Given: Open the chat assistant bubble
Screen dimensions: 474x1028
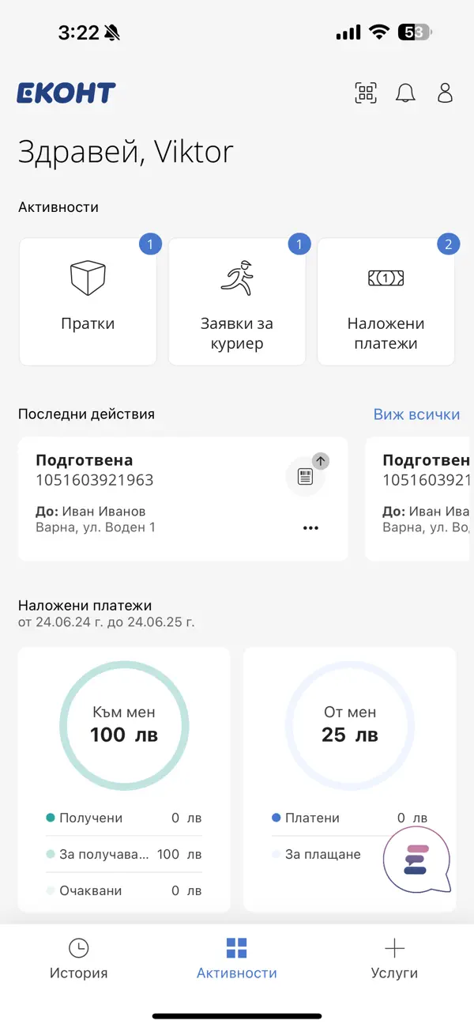Looking at the screenshot, I should click(416, 860).
